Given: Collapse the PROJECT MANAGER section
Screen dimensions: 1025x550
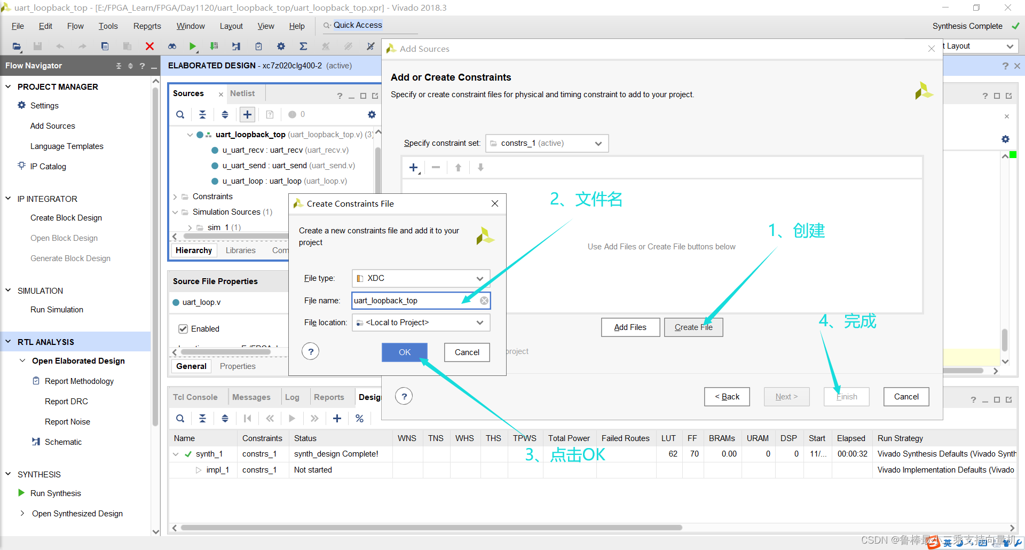Looking at the screenshot, I should pyautogui.click(x=8, y=87).
